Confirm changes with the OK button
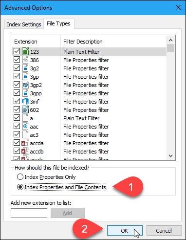The height and width of the screenshot is (240, 186). coord(125,231)
